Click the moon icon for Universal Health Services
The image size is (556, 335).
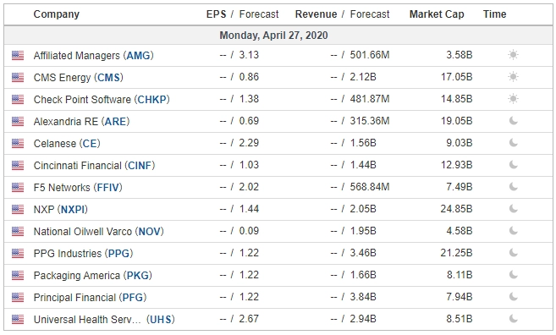coord(513,319)
